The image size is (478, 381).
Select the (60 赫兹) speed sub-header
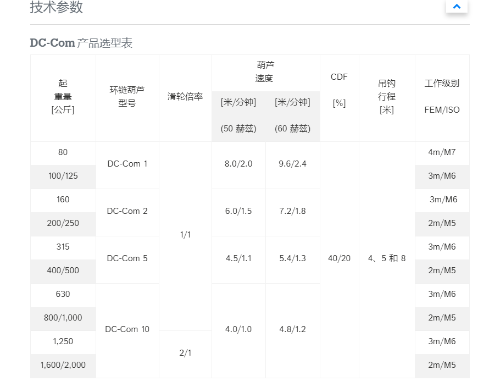[x=292, y=129]
